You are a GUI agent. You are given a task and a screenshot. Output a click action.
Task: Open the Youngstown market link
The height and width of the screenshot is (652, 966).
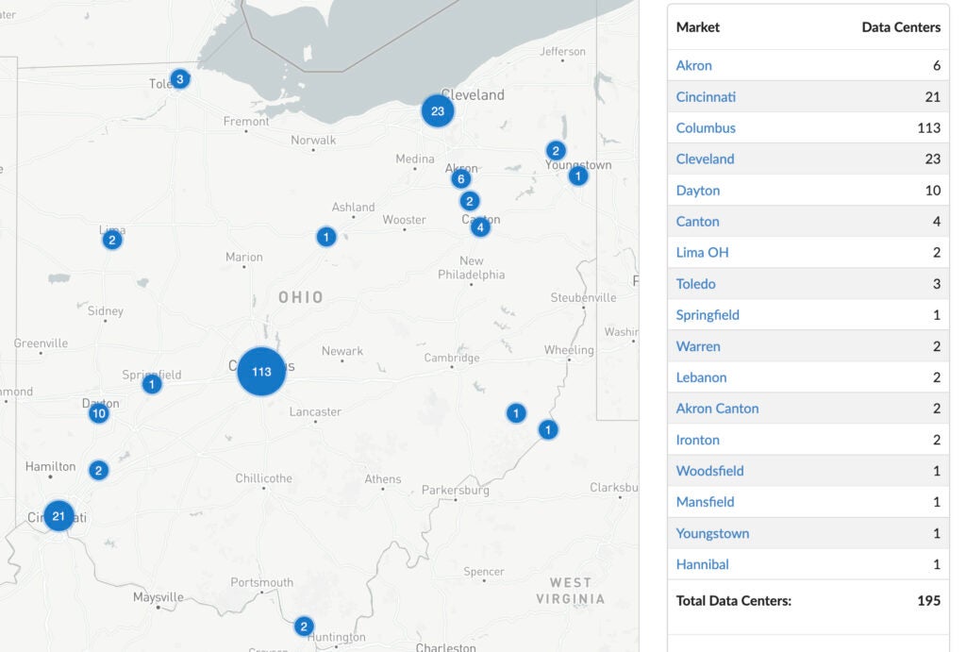(711, 532)
